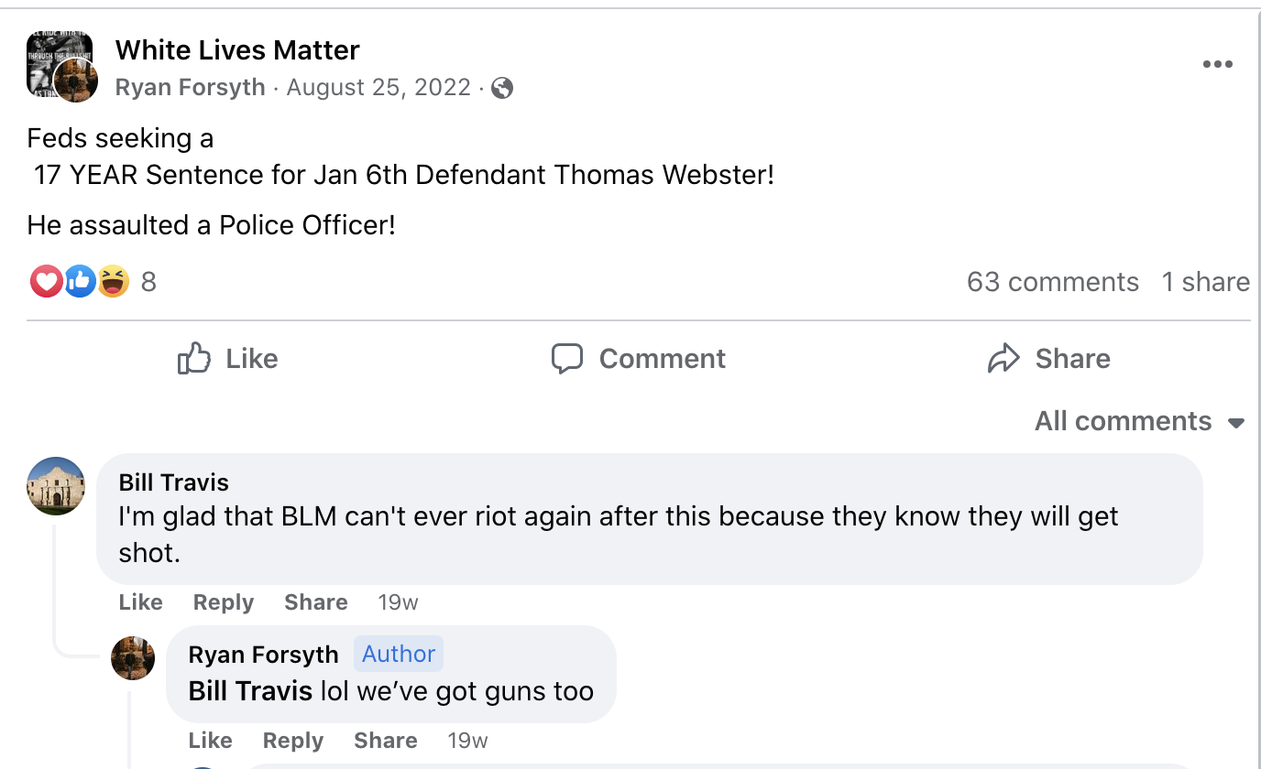
Task: Click the blue thumbs-up reaction icon
Action: pyautogui.click(x=80, y=281)
